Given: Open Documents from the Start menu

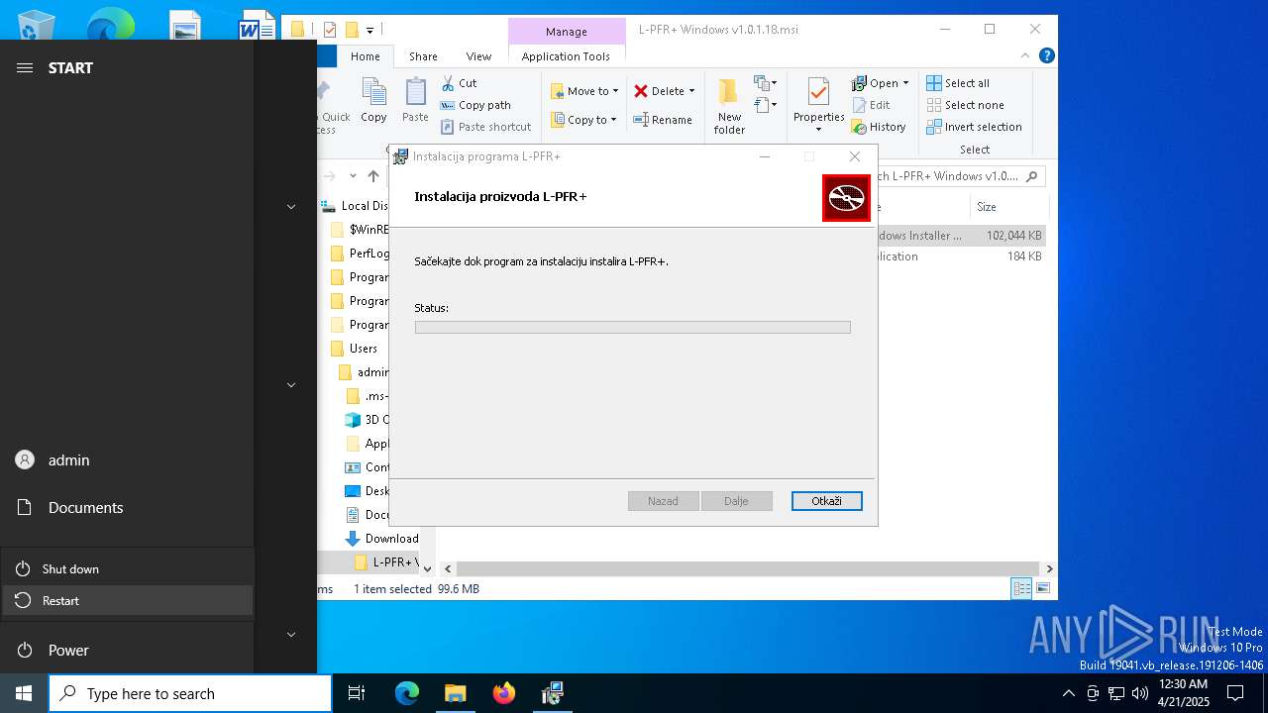Looking at the screenshot, I should [127, 507].
